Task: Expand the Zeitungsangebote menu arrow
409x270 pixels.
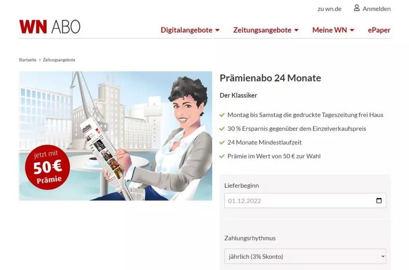Action: click(x=296, y=30)
